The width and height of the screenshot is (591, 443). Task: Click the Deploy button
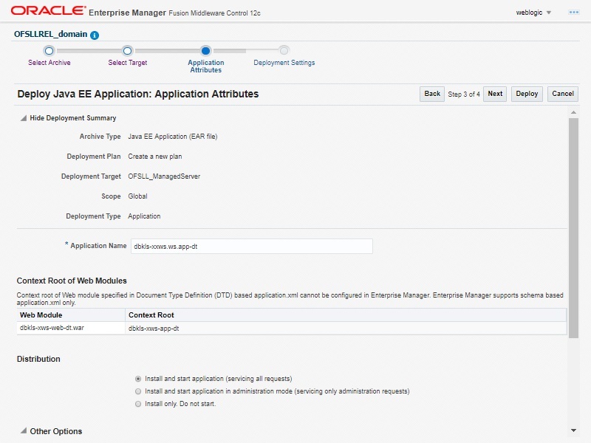click(x=527, y=94)
